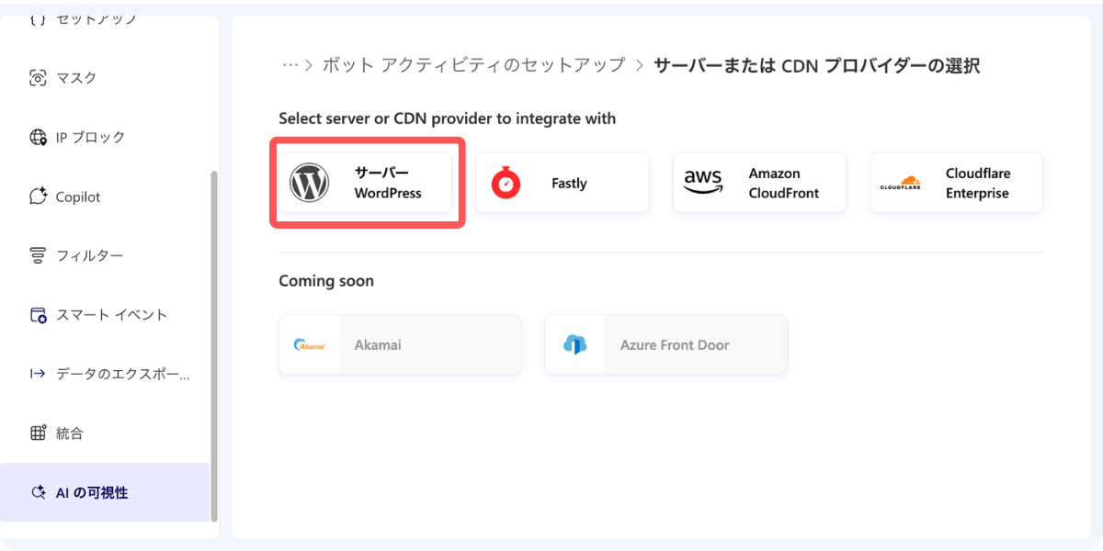Open the Copilot menu item
This screenshot has height=551, width=1103.
tap(106, 197)
